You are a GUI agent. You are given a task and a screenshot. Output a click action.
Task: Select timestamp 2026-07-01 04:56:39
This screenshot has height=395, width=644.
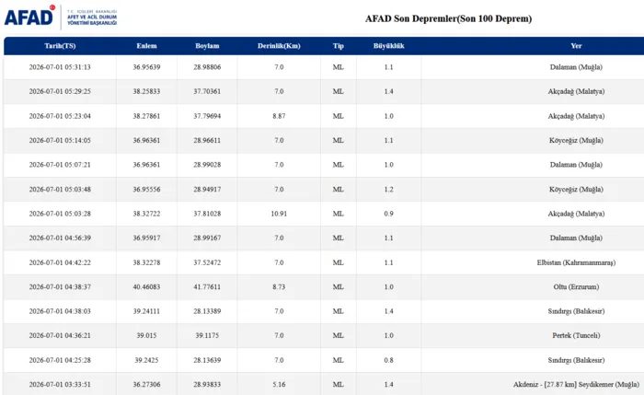[x=60, y=238]
